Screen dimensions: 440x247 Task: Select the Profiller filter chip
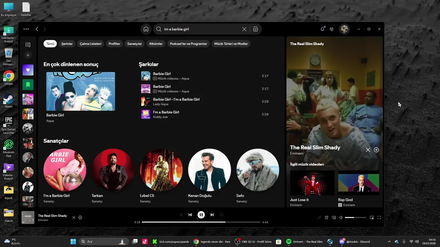click(x=114, y=44)
